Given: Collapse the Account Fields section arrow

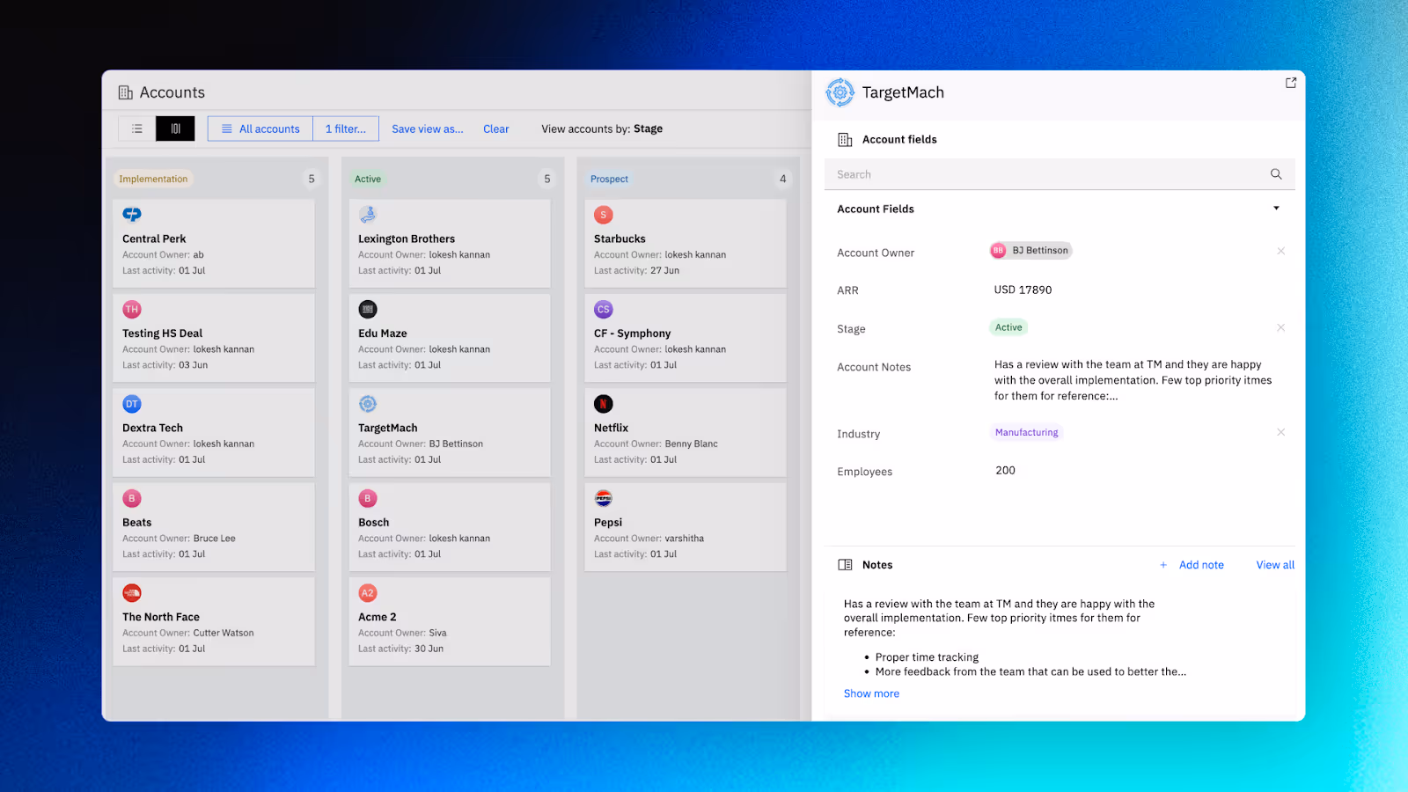Looking at the screenshot, I should coord(1277,209).
